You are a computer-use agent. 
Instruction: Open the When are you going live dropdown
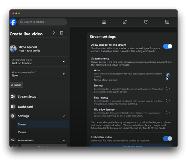39,74
